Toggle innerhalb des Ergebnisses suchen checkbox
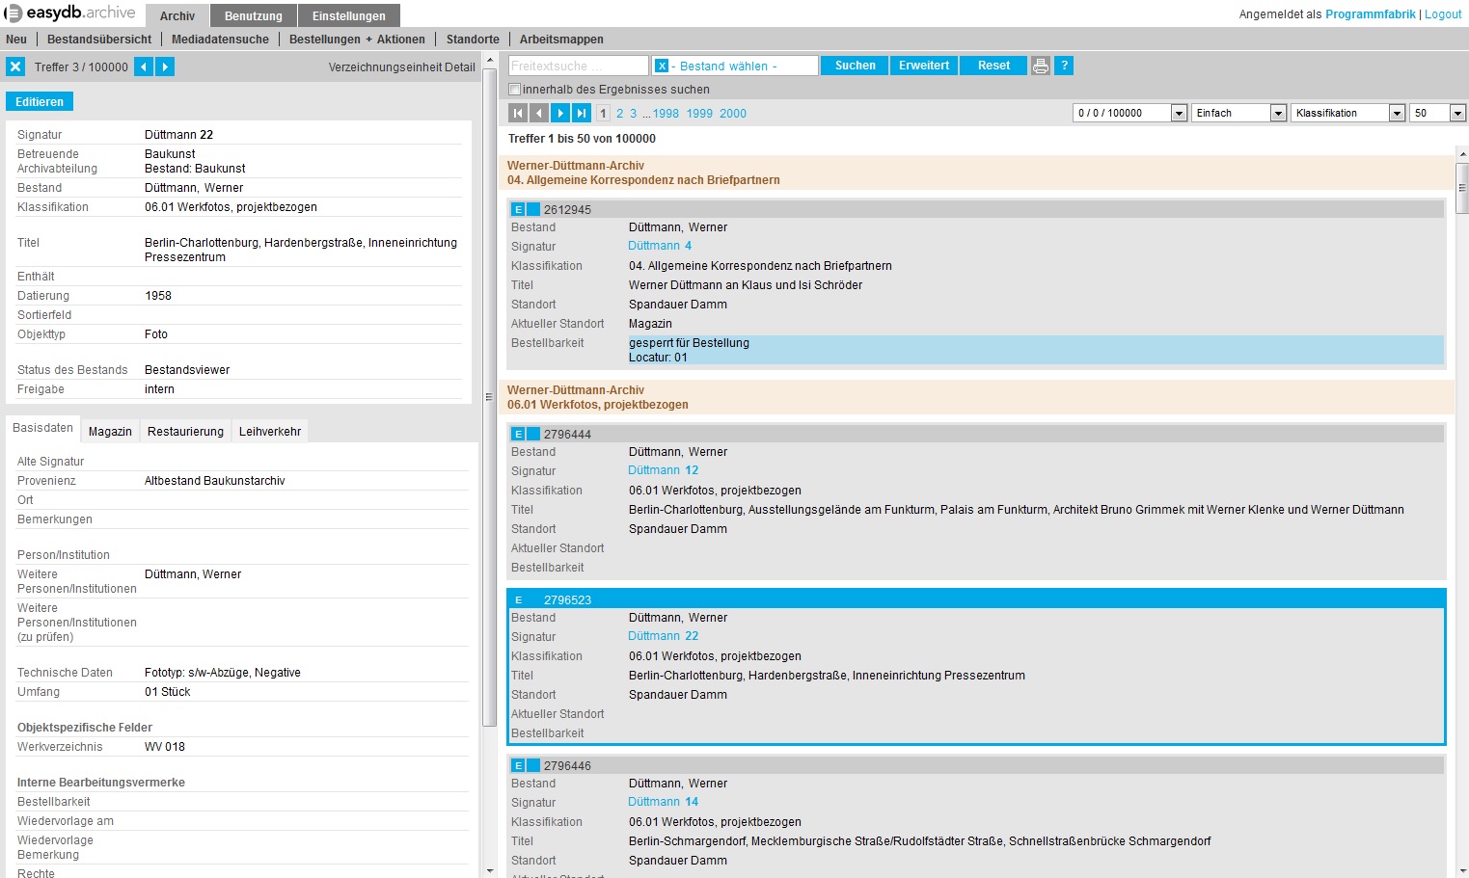The height and width of the screenshot is (878, 1469). (514, 89)
